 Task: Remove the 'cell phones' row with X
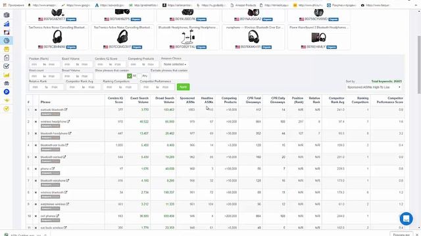[36, 216]
